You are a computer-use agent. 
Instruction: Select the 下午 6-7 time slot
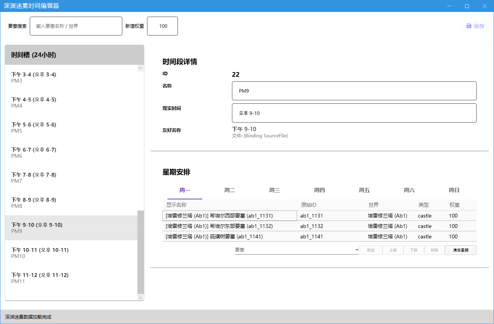click(x=71, y=153)
